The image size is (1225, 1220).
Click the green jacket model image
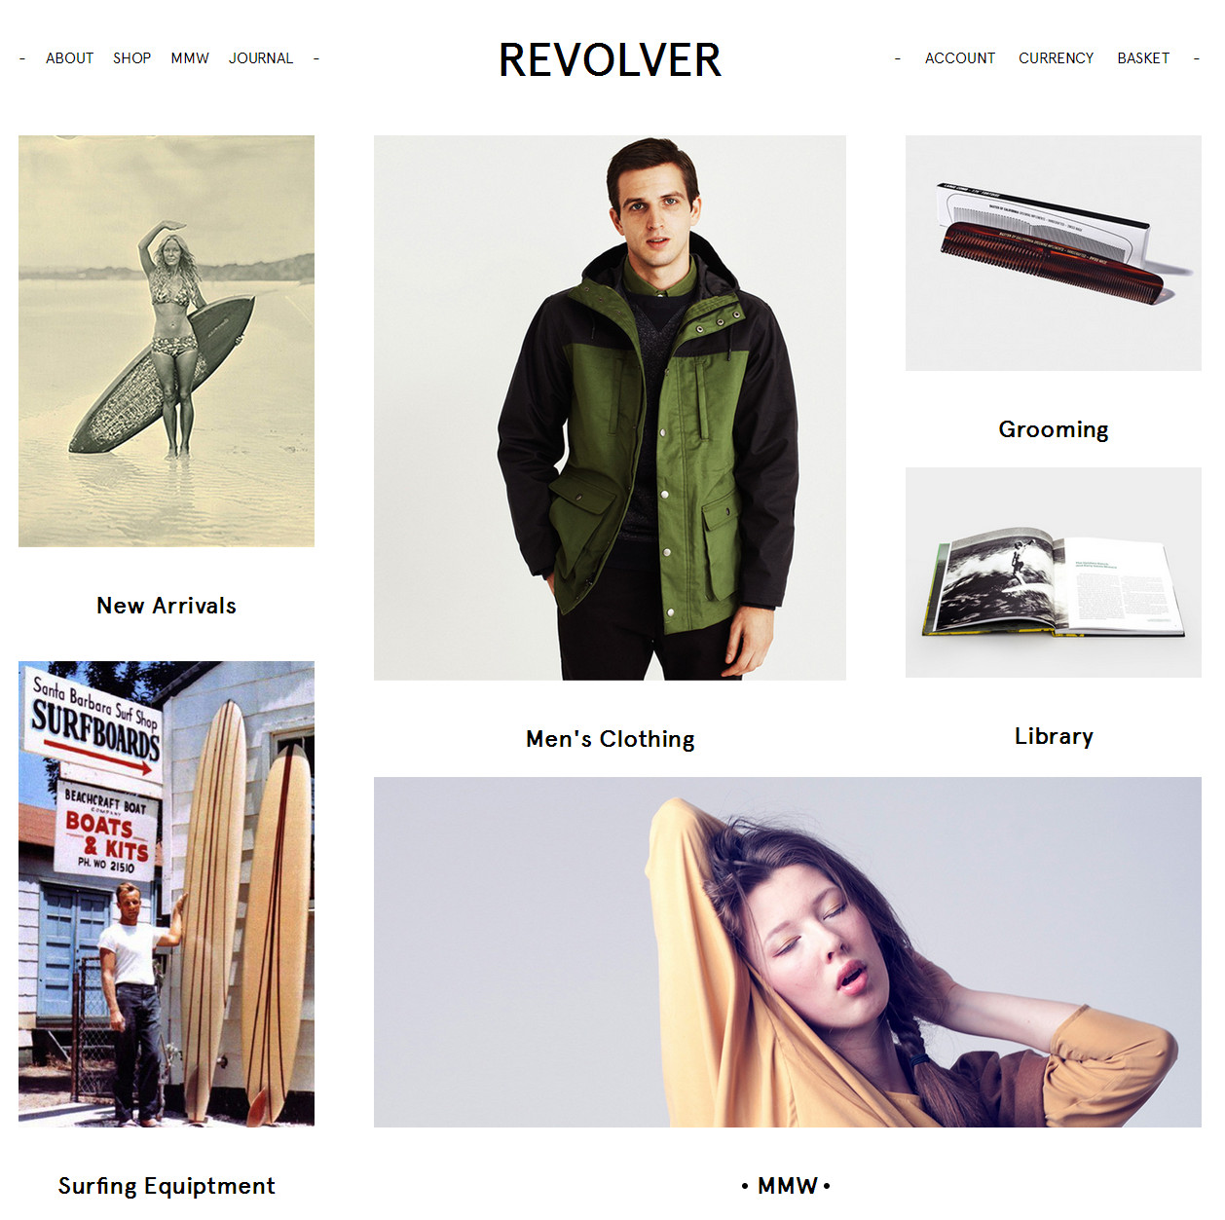coord(610,407)
